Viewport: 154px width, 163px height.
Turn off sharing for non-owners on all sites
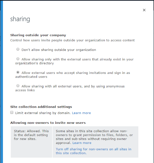[x=93, y=151]
